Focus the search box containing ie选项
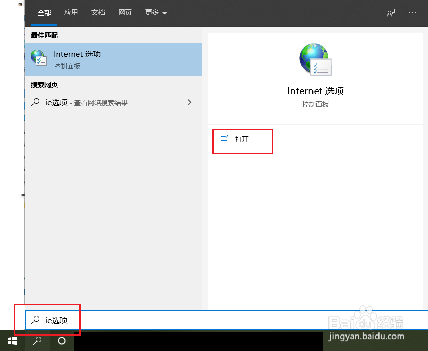The width and height of the screenshot is (428, 351). pos(226,320)
